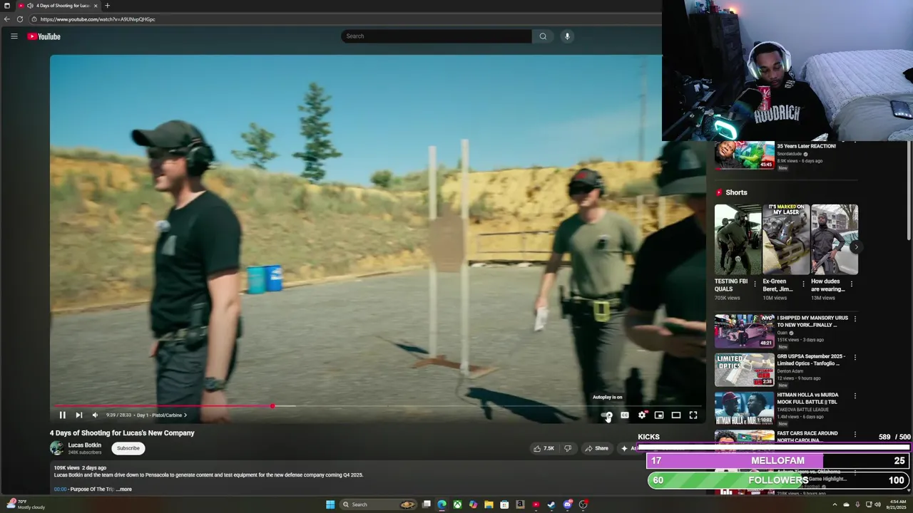Open options for GRB USPSA video
The height and width of the screenshot is (513, 913).
coord(855,357)
